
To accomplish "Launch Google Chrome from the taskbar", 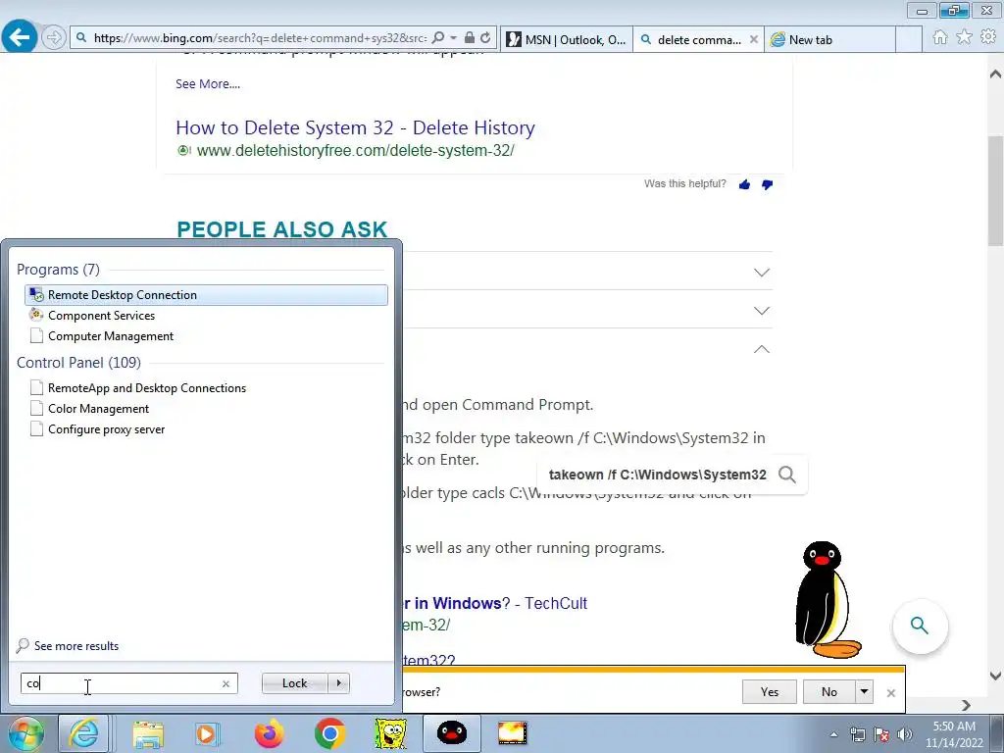I will tap(329, 733).
